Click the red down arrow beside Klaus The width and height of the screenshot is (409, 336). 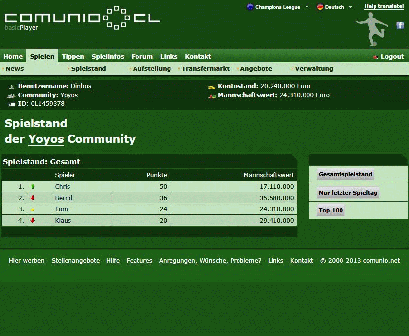(33, 221)
